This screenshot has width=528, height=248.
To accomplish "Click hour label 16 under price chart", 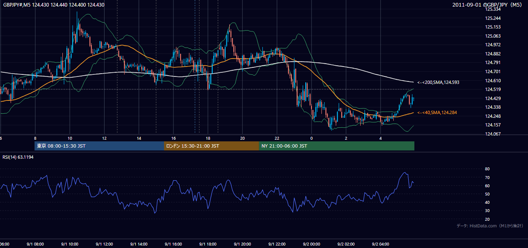I will click(x=174, y=138).
